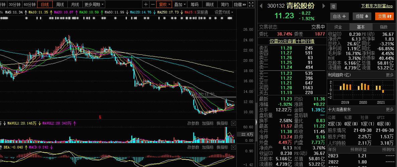This screenshot has width=397, height=167.
Task: Set a 提醒 alert
Action: tap(362, 16)
